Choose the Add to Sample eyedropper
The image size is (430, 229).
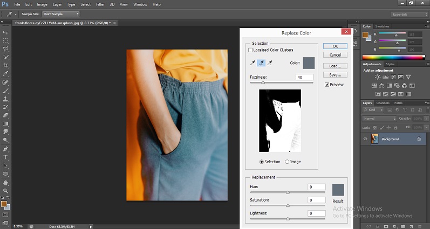click(261, 63)
